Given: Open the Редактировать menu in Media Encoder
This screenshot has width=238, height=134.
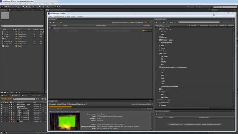Looking at the screenshot, I should [59, 16].
